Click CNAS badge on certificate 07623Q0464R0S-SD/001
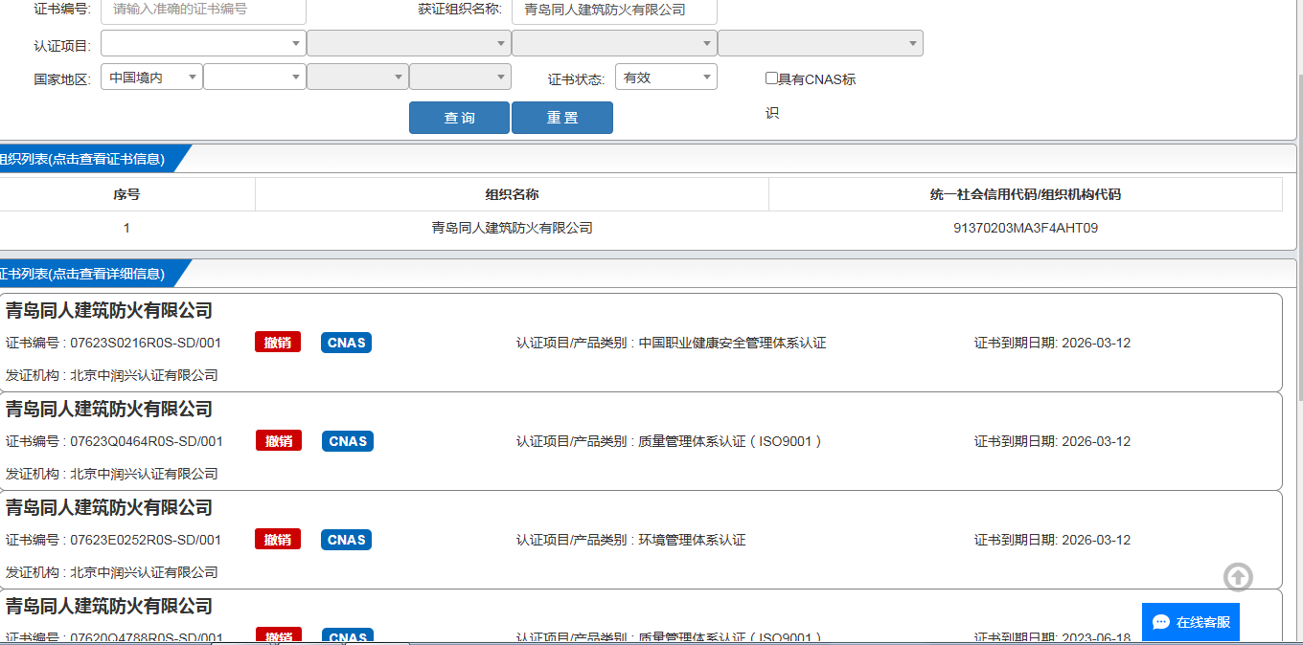The height and width of the screenshot is (645, 1303). point(348,441)
